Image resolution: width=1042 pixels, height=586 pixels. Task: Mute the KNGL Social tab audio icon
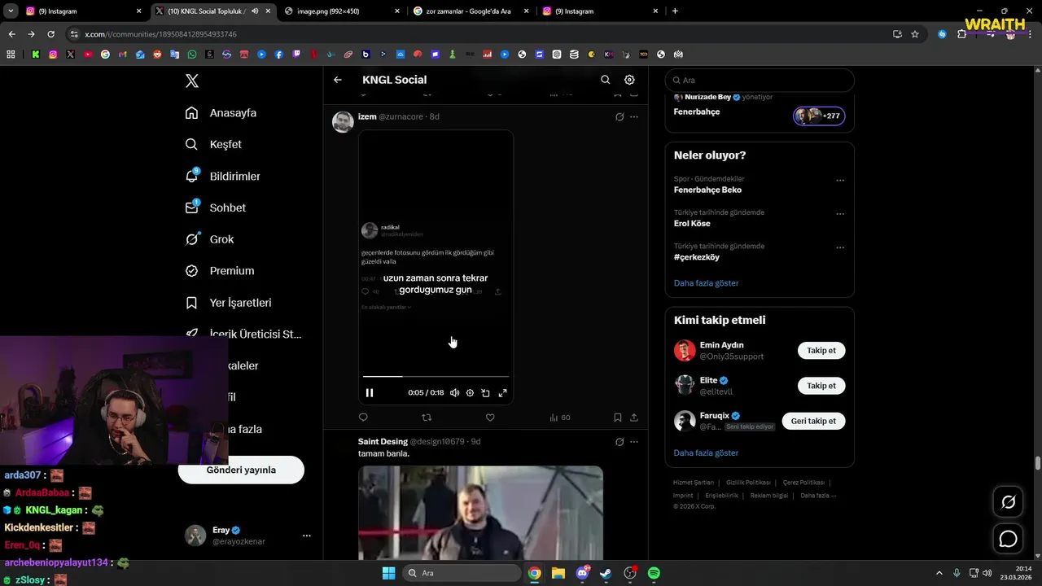[255, 11]
